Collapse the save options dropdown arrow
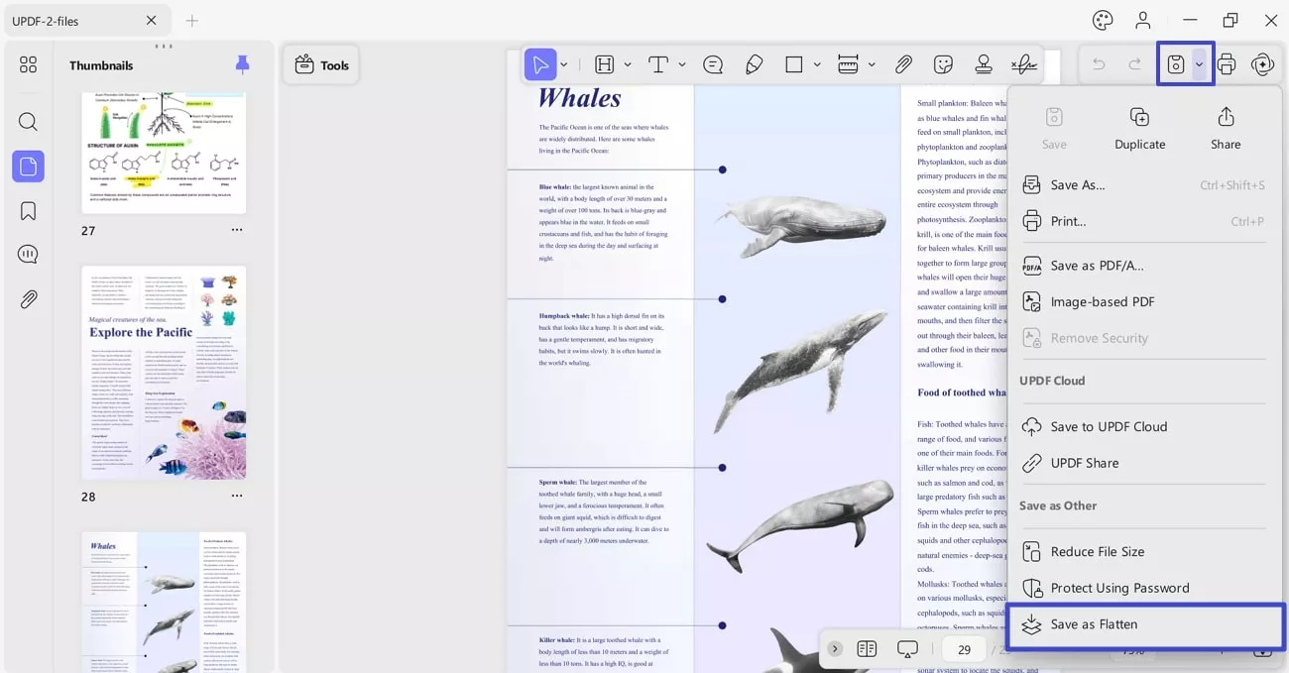This screenshot has width=1289, height=673. point(1200,65)
